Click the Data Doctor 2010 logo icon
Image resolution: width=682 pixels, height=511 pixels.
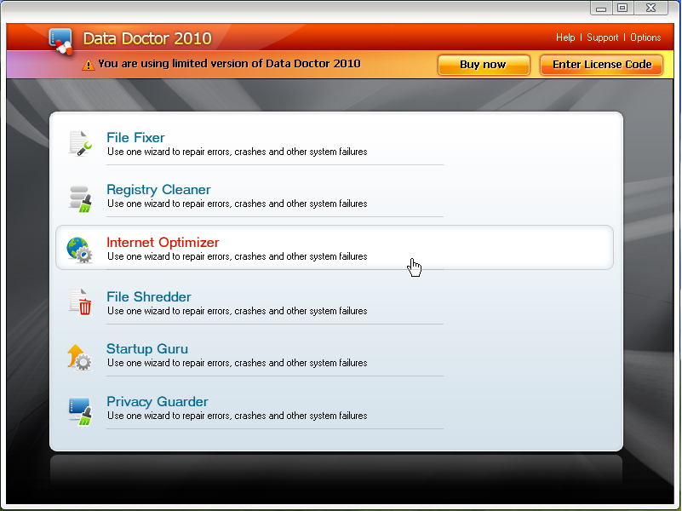coord(61,42)
